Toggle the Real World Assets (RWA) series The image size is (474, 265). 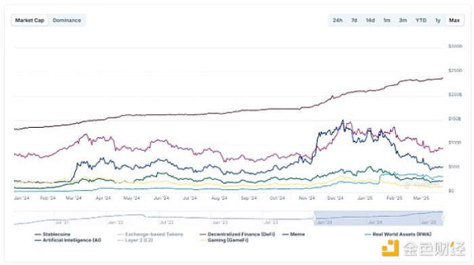pyautogui.click(x=398, y=234)
